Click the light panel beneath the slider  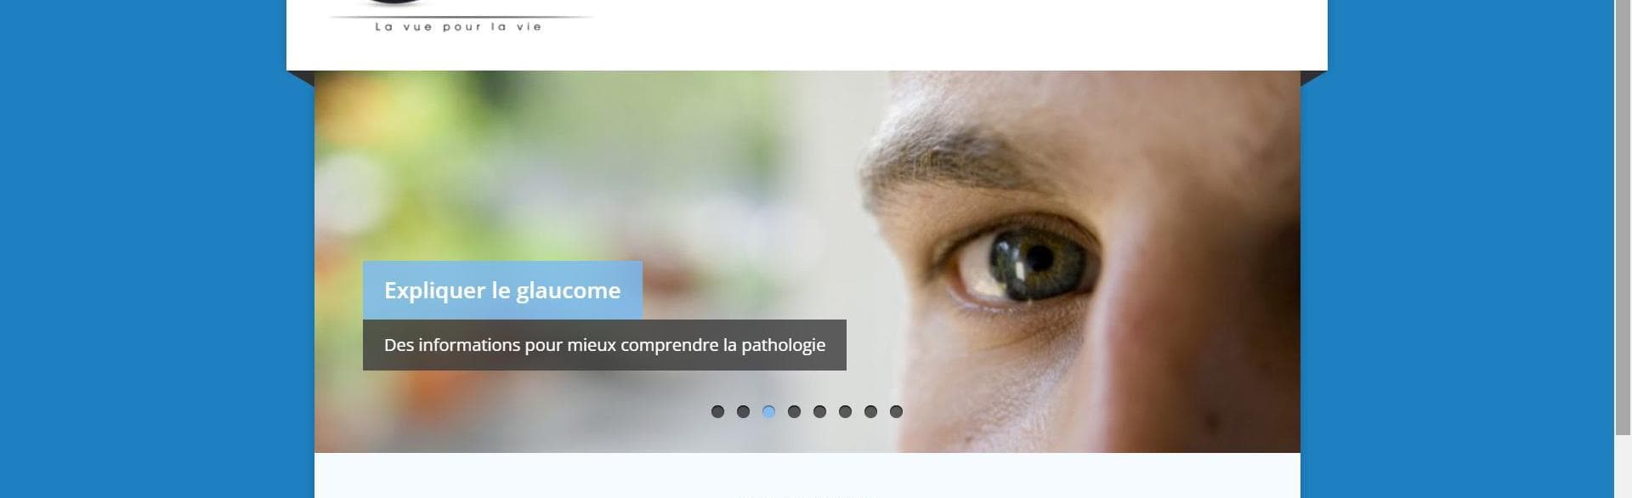[807, 475]
